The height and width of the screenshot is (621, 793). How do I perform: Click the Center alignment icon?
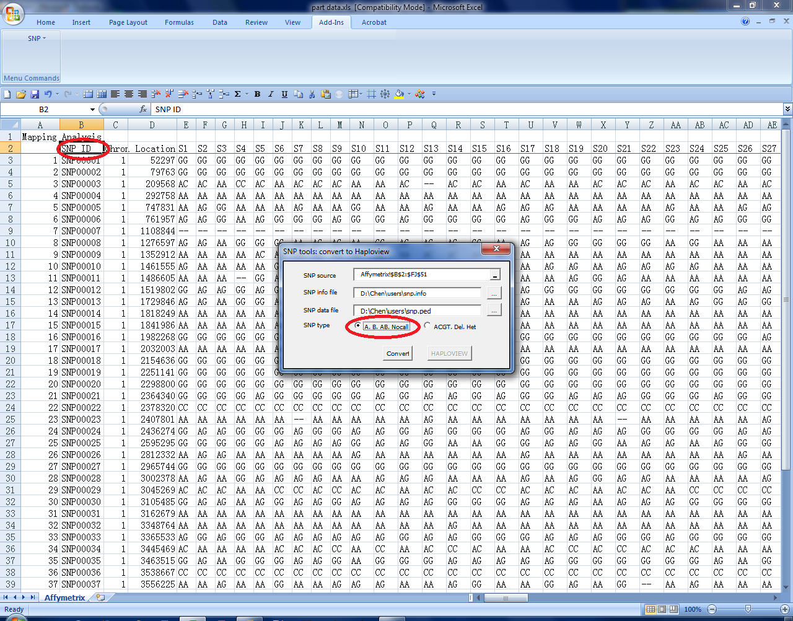click(129, 94)
